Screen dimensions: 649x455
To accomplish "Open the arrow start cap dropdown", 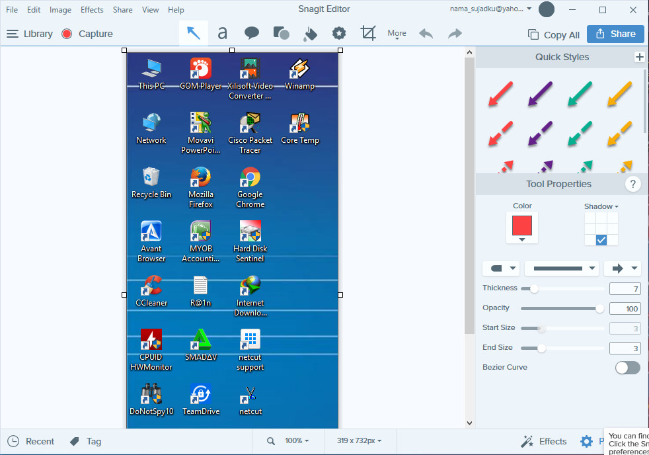I will pos(501,269).
